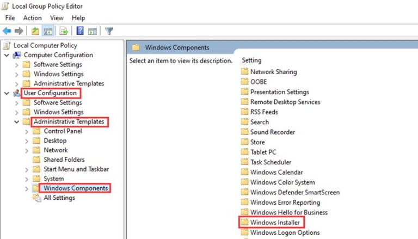418x239 pixels.
Task: Click the Setting column header
Action: 251,60
